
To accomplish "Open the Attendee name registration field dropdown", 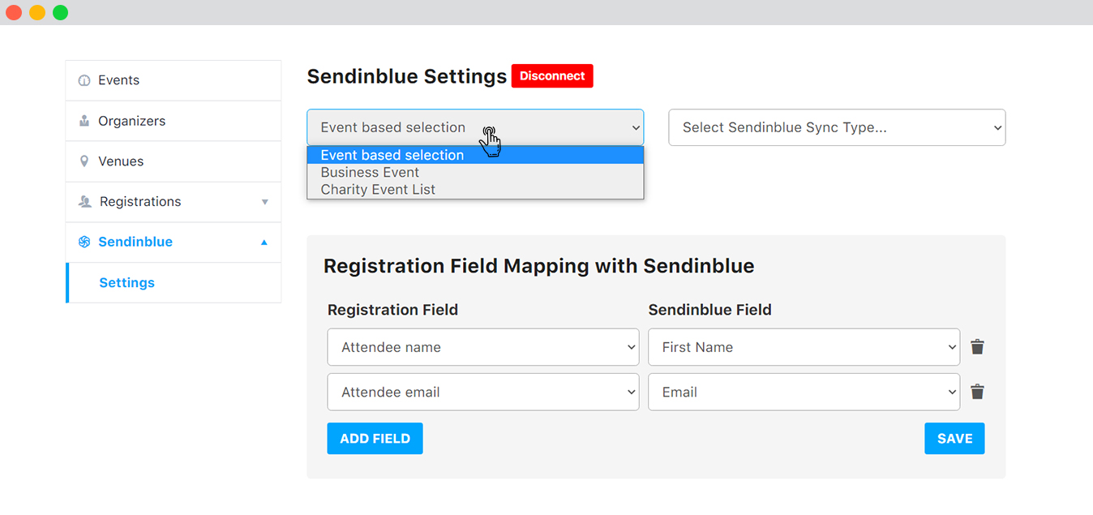I will pos(482,347).
